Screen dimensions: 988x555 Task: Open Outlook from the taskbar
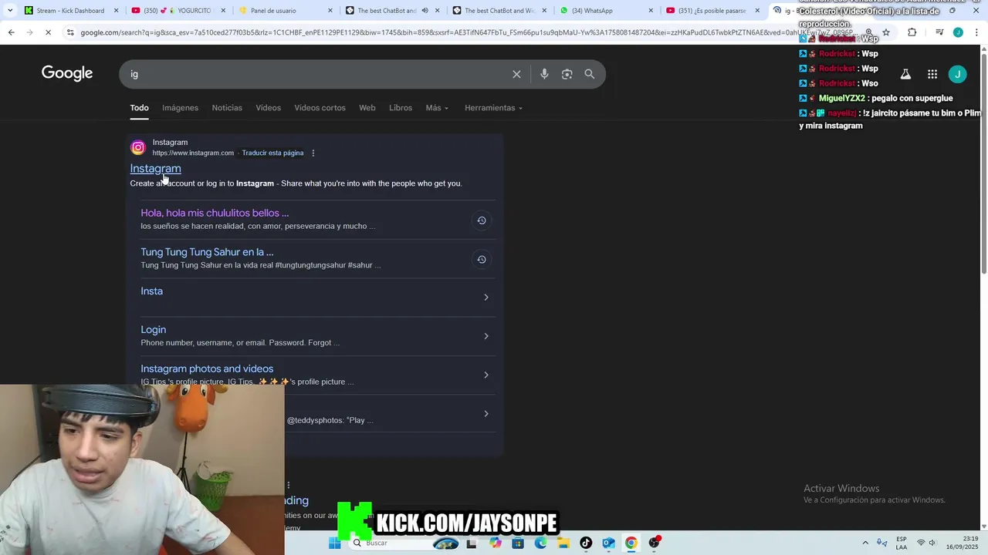point(608,543)
